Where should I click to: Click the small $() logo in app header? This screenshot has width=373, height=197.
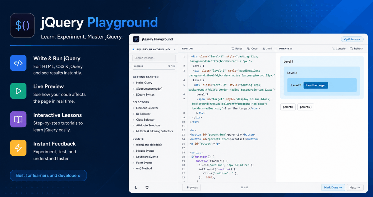136,39
